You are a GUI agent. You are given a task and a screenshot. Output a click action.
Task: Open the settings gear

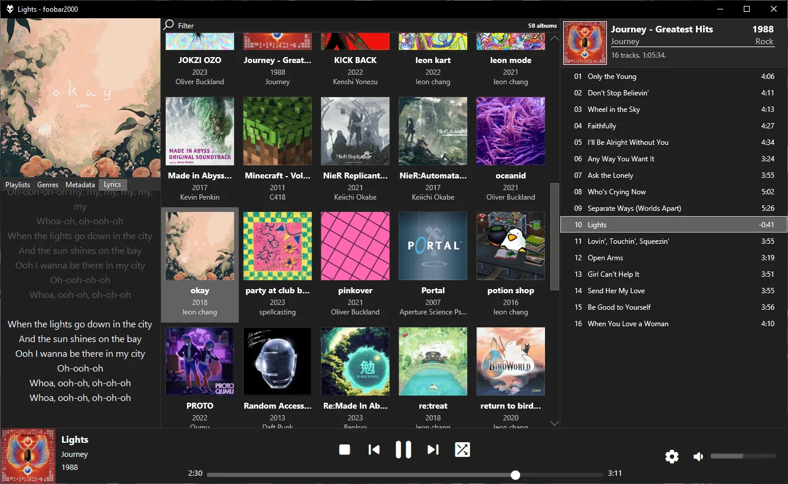click(x=672, y=456)
